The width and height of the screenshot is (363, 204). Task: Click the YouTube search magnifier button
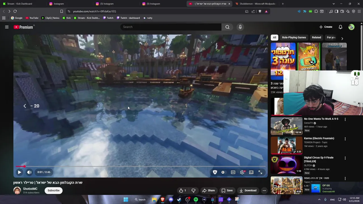pos(227,27)
